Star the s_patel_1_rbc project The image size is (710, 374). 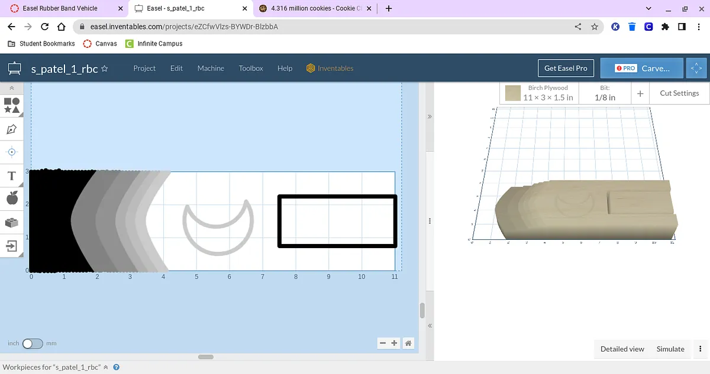[x=105, y=69]
